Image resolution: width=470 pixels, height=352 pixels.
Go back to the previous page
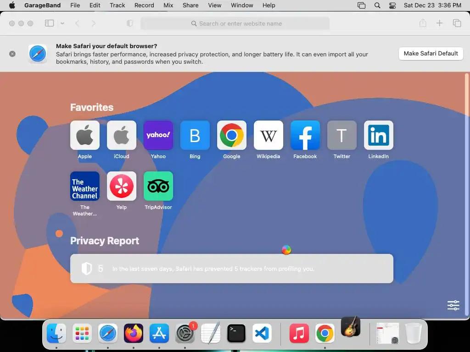tap(77, 23)
